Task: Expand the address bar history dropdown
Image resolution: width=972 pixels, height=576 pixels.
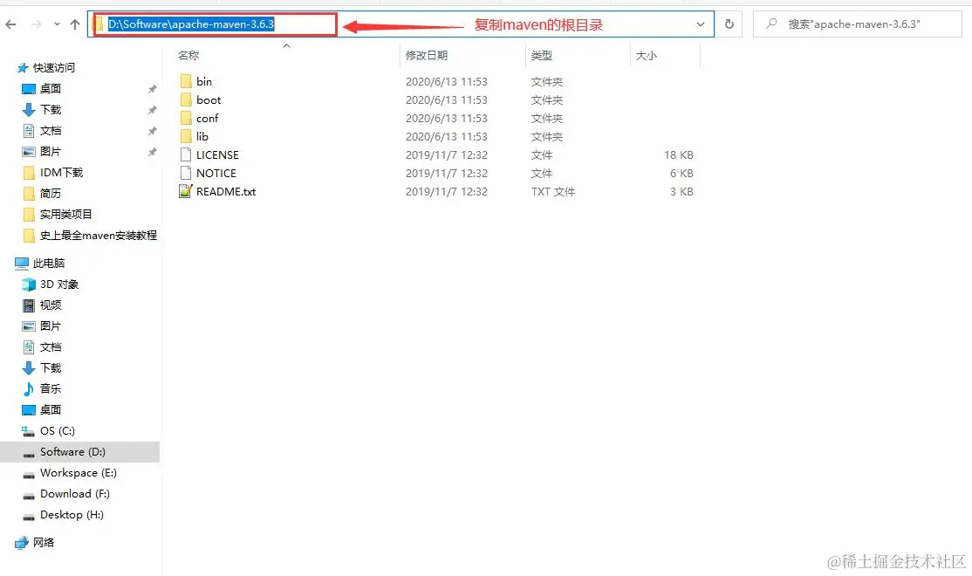Action: (701, 24)
